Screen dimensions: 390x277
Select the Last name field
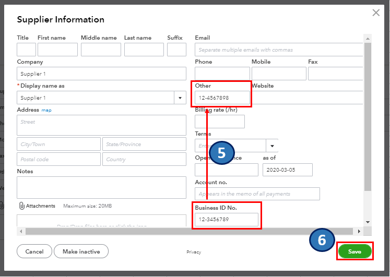tap(144, 50)
